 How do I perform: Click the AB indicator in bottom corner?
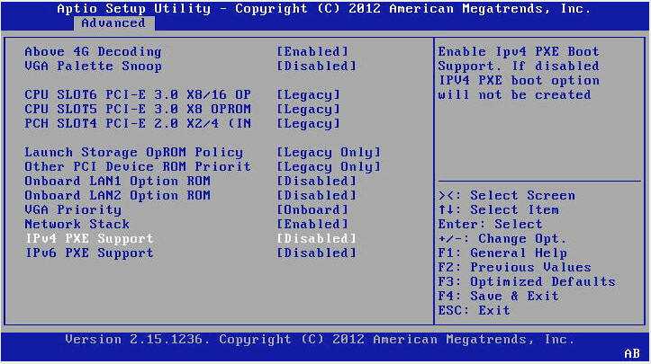coord(631,352)
